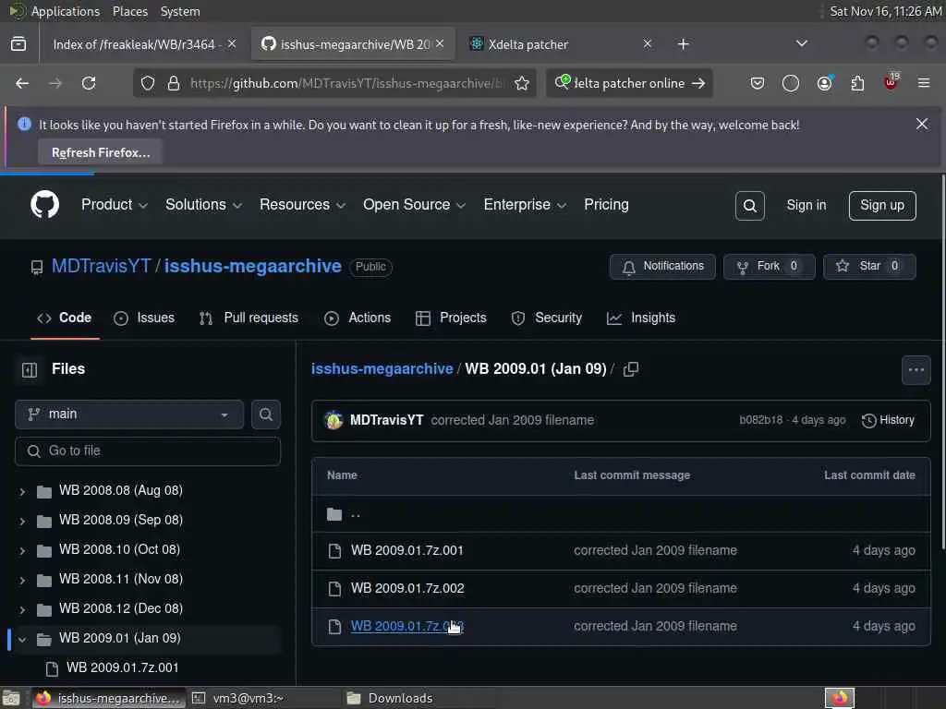Expand the Open Source menu
This screenshot has height=709, width=946.
(415, 205)
